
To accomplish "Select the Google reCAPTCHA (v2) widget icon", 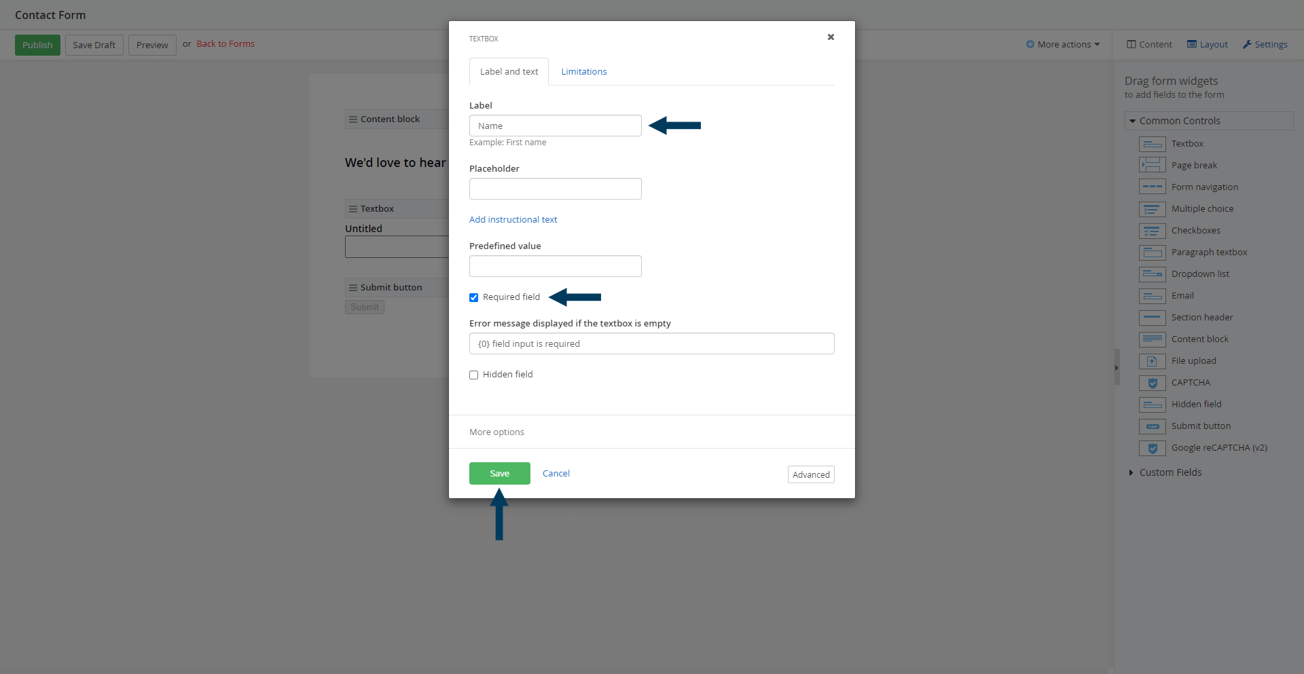I will pos(1153,448).
